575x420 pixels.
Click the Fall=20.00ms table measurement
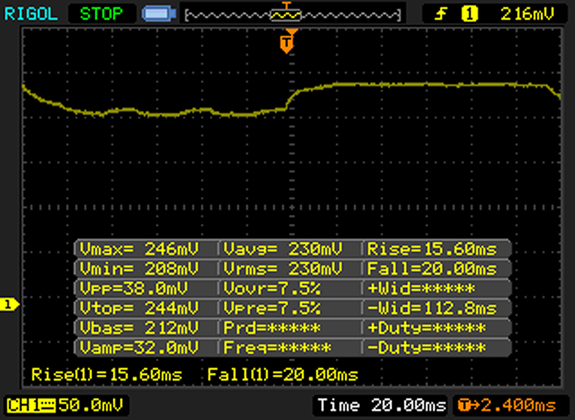pos(432,269)
